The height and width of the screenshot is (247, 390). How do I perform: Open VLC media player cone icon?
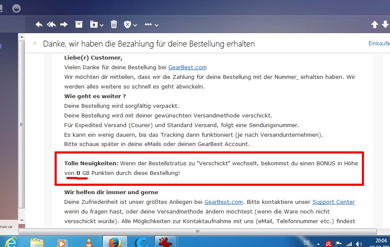89,242
